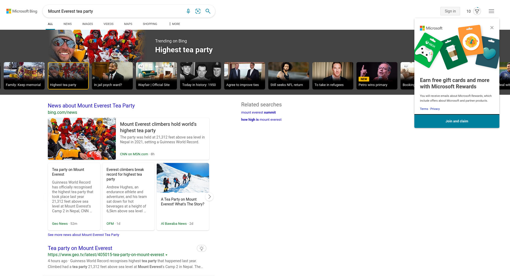Switch to the NEWS tab

(67, 24)
